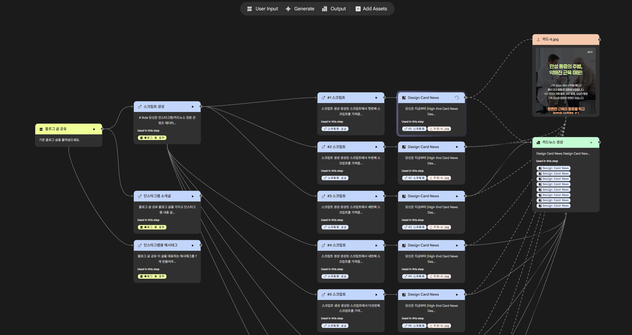Click the bar chart icon on the 카드뉴스 생성 node
The width and height of the screenshot is (632, 335).
(538, 142)
